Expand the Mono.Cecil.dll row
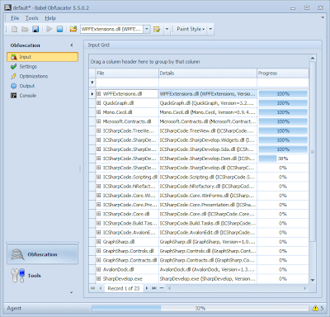This screenshot has height=317, width=330. click(99, 112)
